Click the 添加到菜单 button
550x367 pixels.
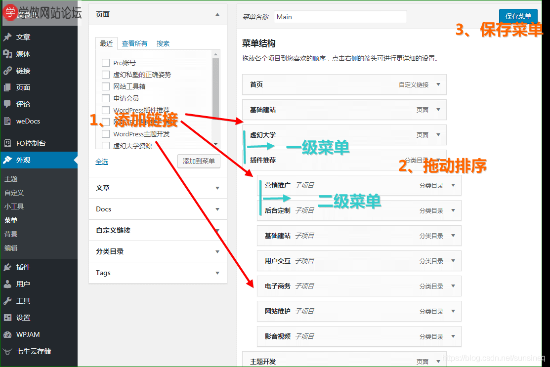pos(199,161)
